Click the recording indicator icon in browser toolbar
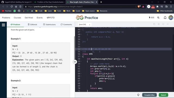Screen dimensions: 174x98 [149, 7]
